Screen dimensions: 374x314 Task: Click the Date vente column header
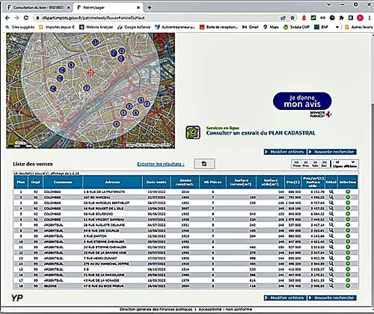[156, 182]
